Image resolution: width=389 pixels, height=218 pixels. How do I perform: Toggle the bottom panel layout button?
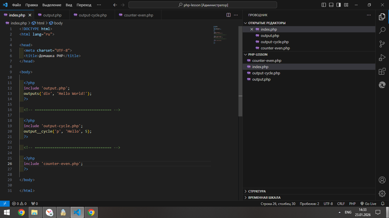[x=331, y=5]
